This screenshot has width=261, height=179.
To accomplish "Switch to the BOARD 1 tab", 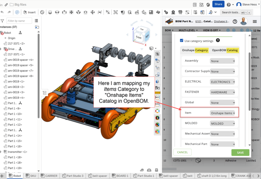I will [120, 176].
